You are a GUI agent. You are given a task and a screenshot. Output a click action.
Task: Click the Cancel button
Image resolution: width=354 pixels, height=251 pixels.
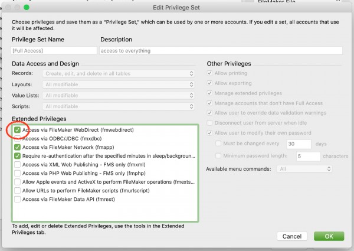(x=292, y=236)
